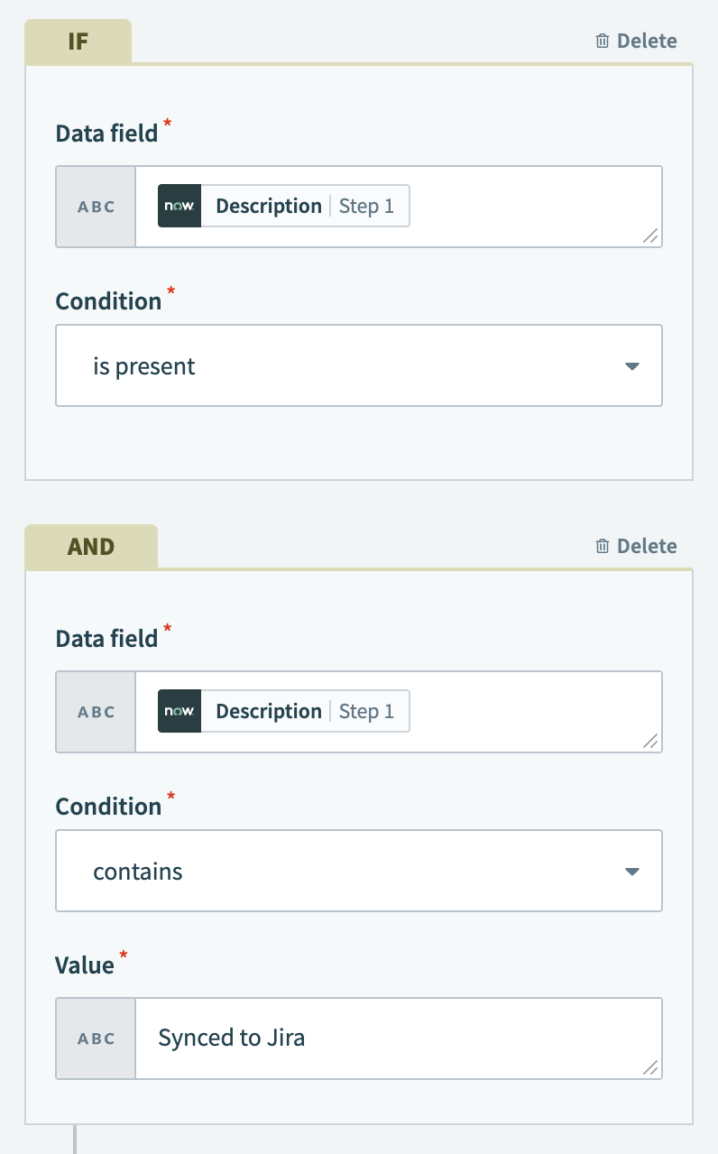Open the 'contains' Condition dropdown
718x1154 pixels.
tap(359, 870)
